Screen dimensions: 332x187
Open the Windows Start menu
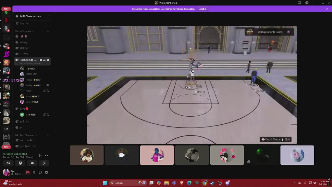click(x=105, y=183)
